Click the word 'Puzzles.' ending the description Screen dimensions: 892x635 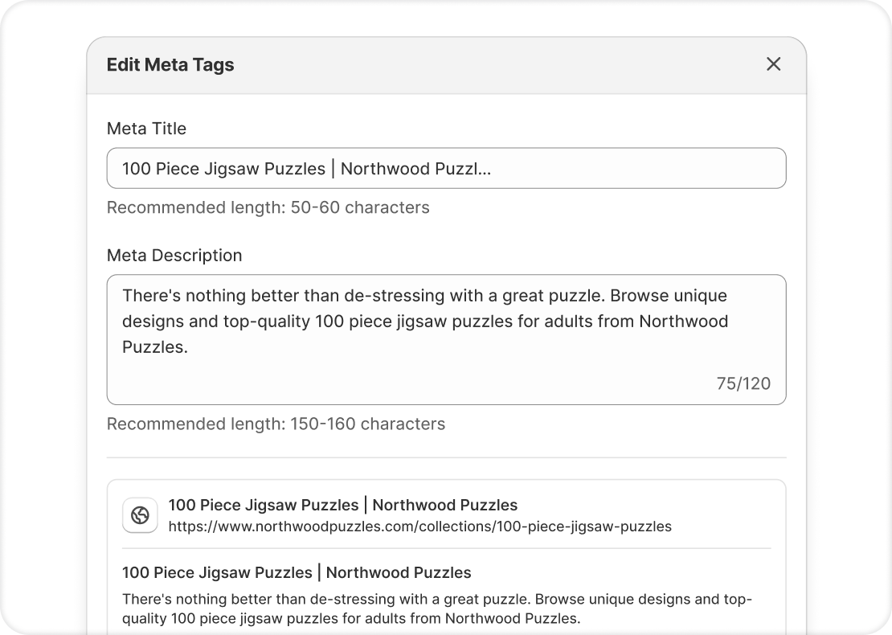(x=155, y=347)
